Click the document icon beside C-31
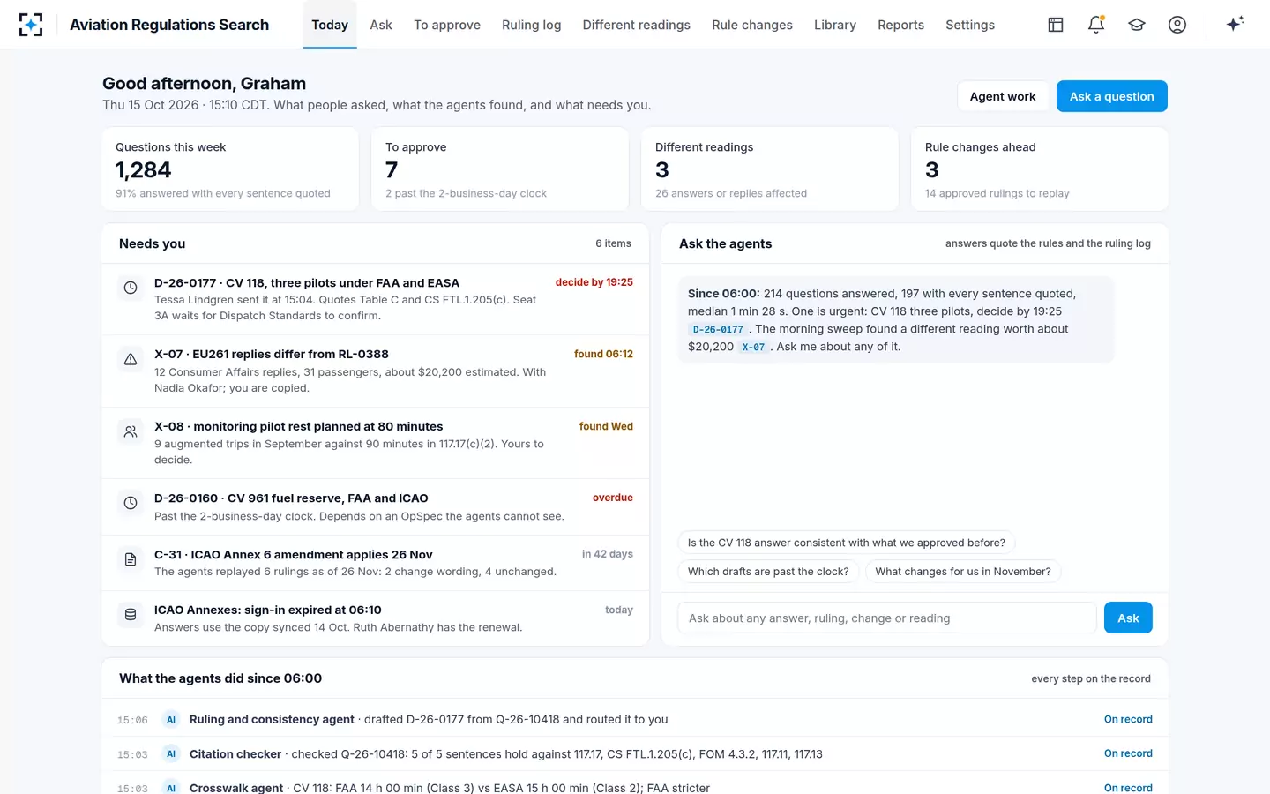1270x794 pixels. click(131, 559)
